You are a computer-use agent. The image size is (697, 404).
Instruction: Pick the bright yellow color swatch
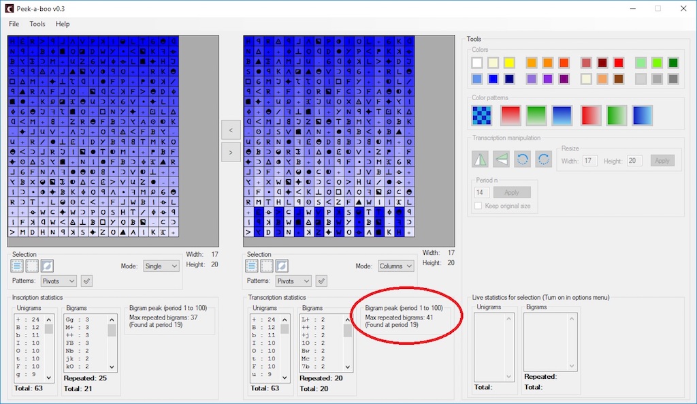pos(509,63)
